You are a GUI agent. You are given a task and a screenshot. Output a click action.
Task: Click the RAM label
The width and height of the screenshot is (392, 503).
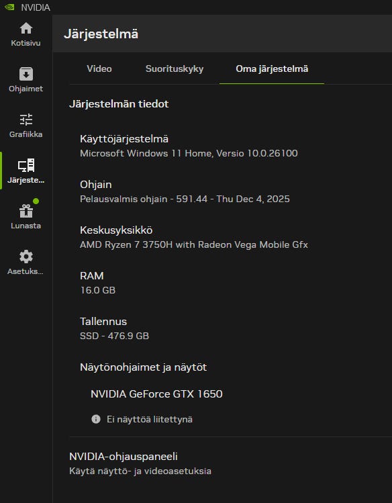pyautogui.click(x=92, y=276)
